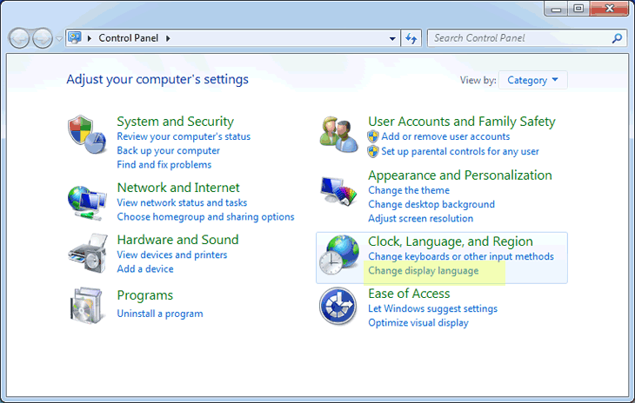Open the View by Category dropdown
Screen dimensions: 635x403
(x=532, y=80)
